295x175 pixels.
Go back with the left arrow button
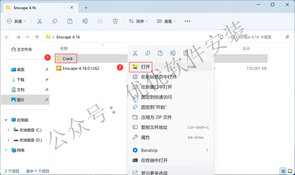pyautogui.click(x=7, y=37)
